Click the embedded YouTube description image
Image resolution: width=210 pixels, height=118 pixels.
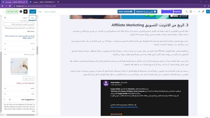click(x=144, y=98)
